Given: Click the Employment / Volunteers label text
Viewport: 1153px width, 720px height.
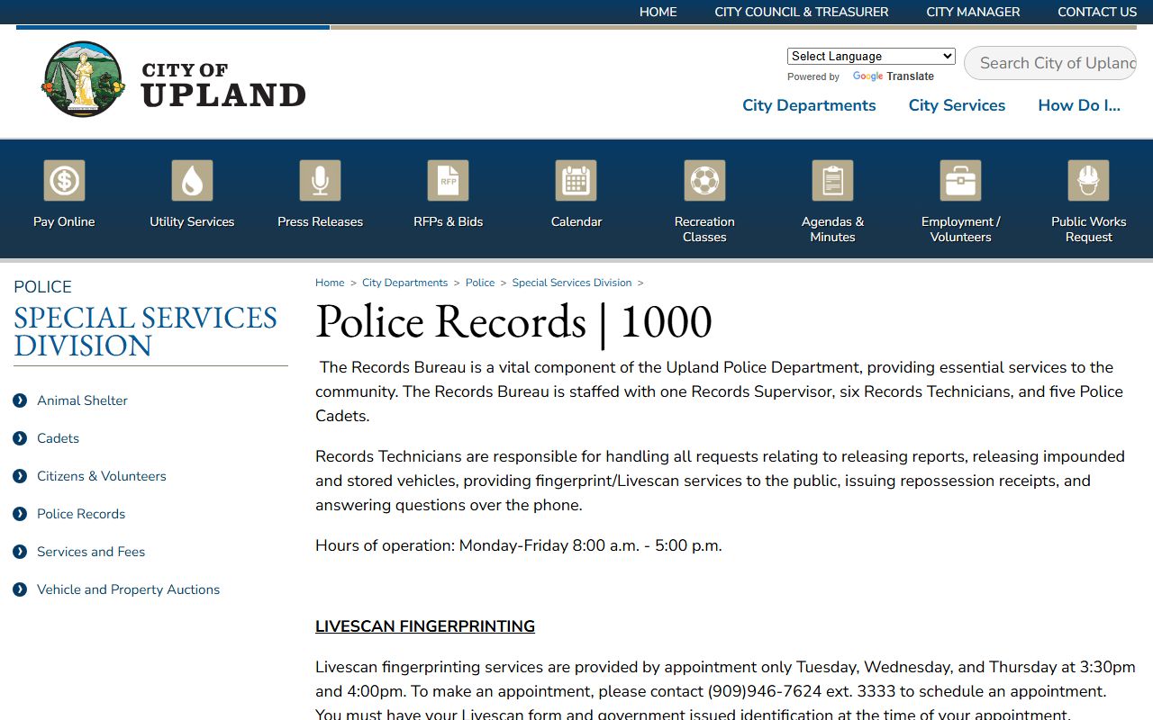Looking at the screenshot, I should point(960,229).
